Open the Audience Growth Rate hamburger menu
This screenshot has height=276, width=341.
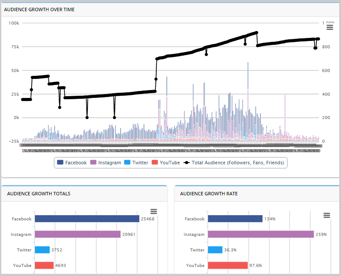[327, 215]
